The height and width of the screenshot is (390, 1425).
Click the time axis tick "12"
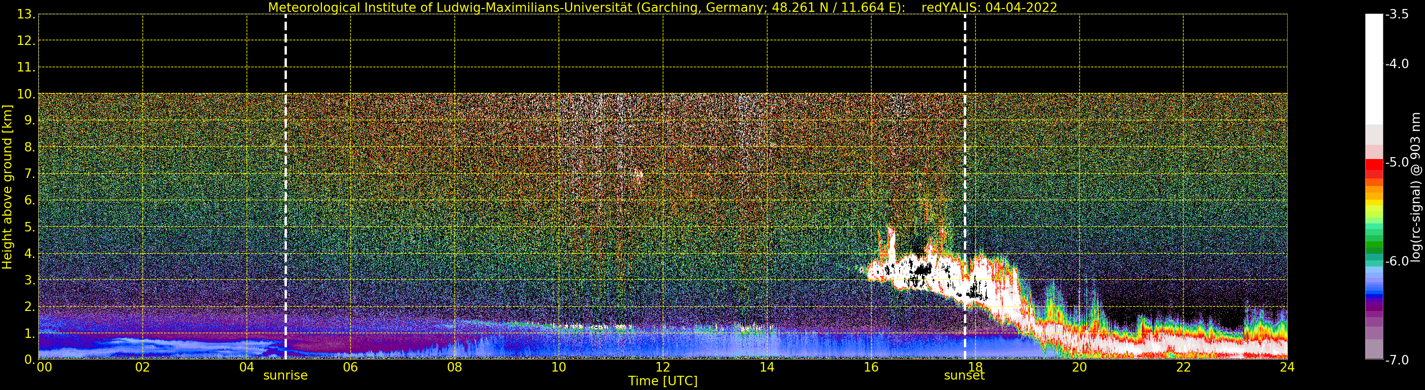(663, 367)
